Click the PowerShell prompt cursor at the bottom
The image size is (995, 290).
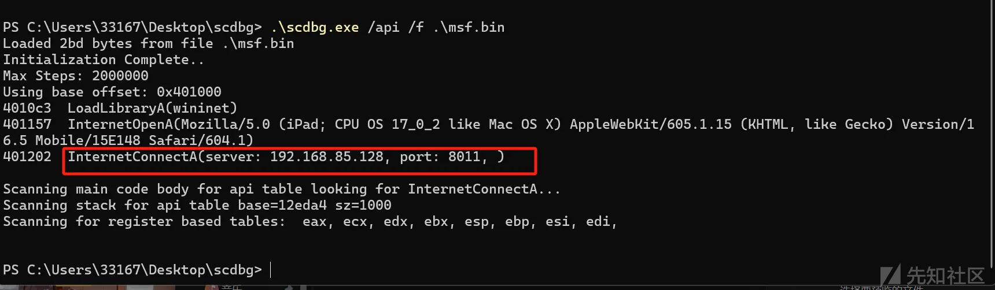271,270
